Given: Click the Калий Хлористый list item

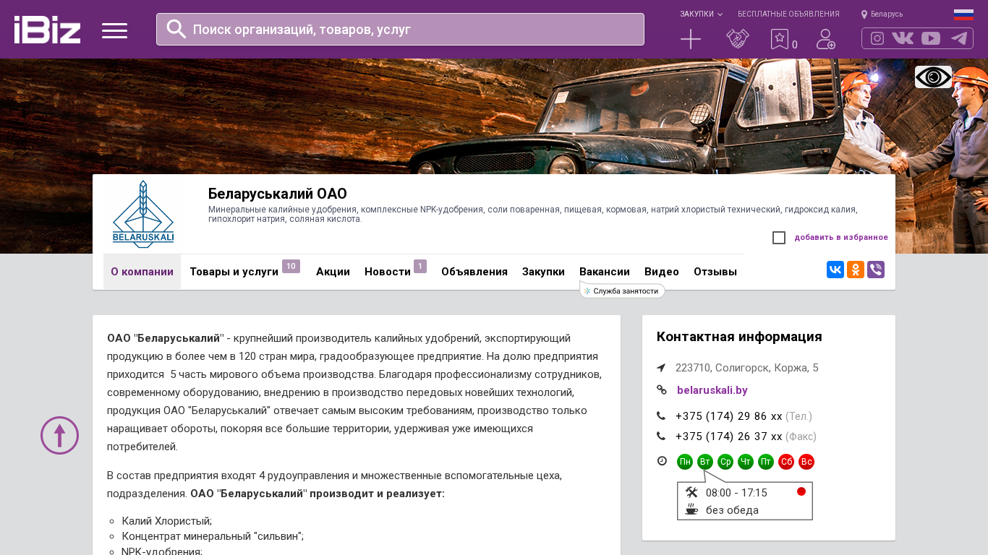Looking at the screenshot, I should (x=167, y=521).
